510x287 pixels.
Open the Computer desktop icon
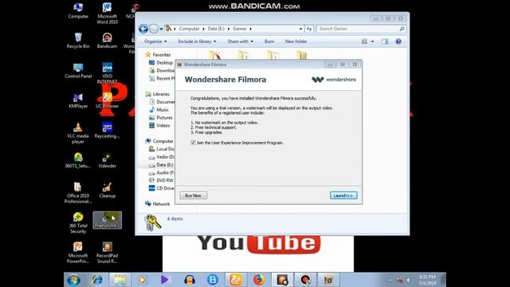click(x=78, y=10)
